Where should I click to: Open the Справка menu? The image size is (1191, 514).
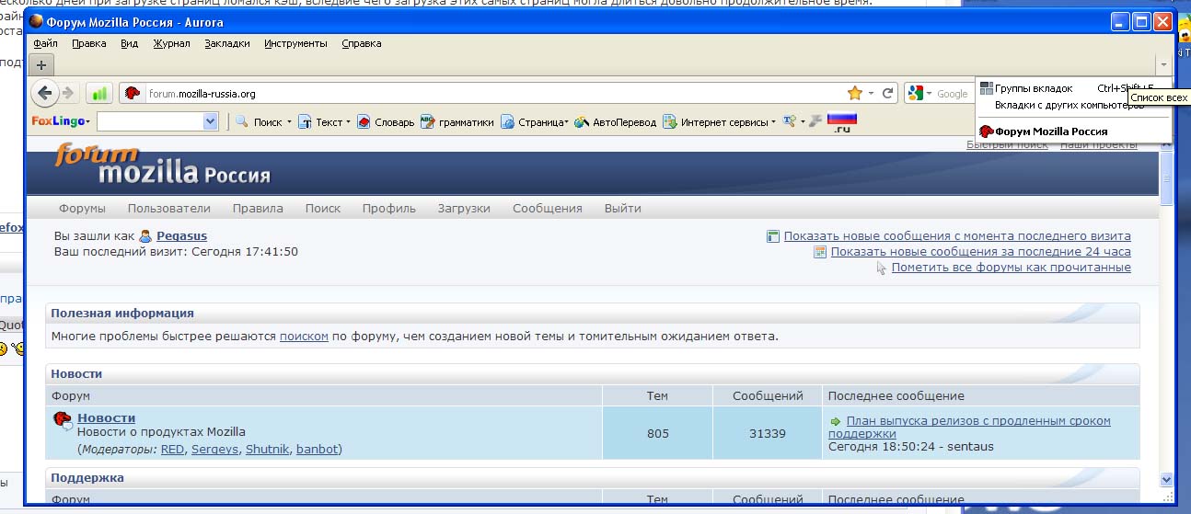click(362, 43)
